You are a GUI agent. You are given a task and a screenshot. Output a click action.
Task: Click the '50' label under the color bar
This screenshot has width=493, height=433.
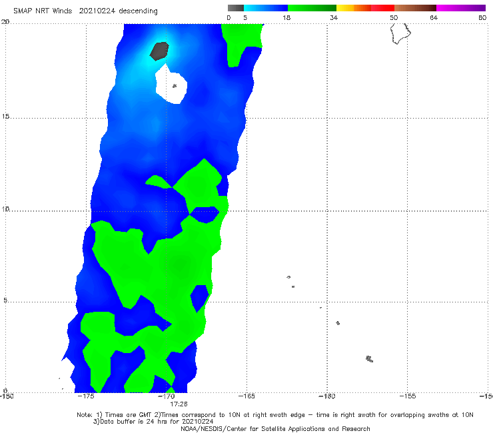(394, 17)
